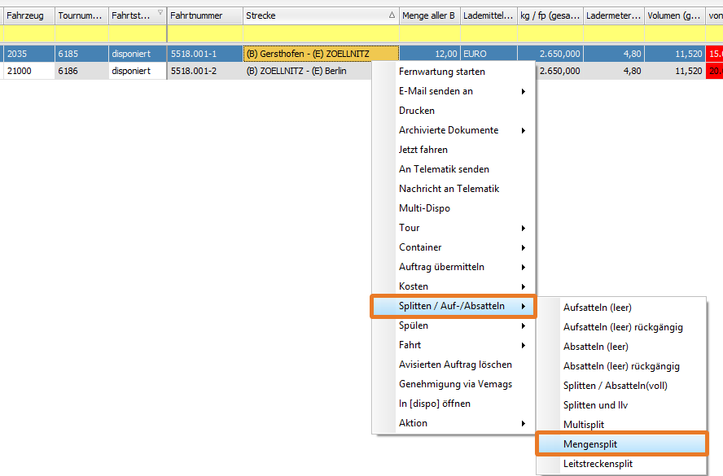Select Drucken from context menu
The width and height of the screenshot is (723, 476).
[x=417, y=111]
